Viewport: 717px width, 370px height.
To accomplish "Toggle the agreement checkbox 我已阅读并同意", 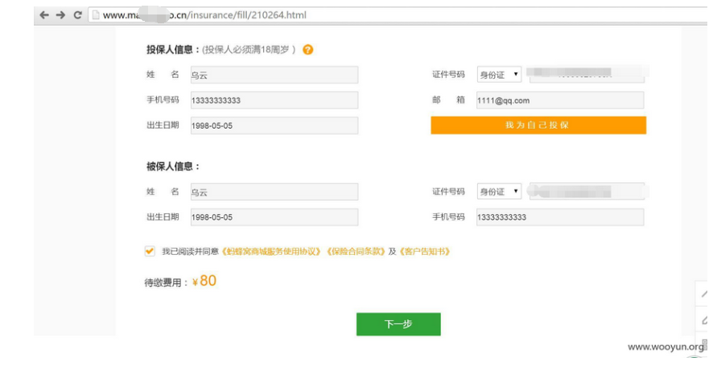I will coord(150,251).
